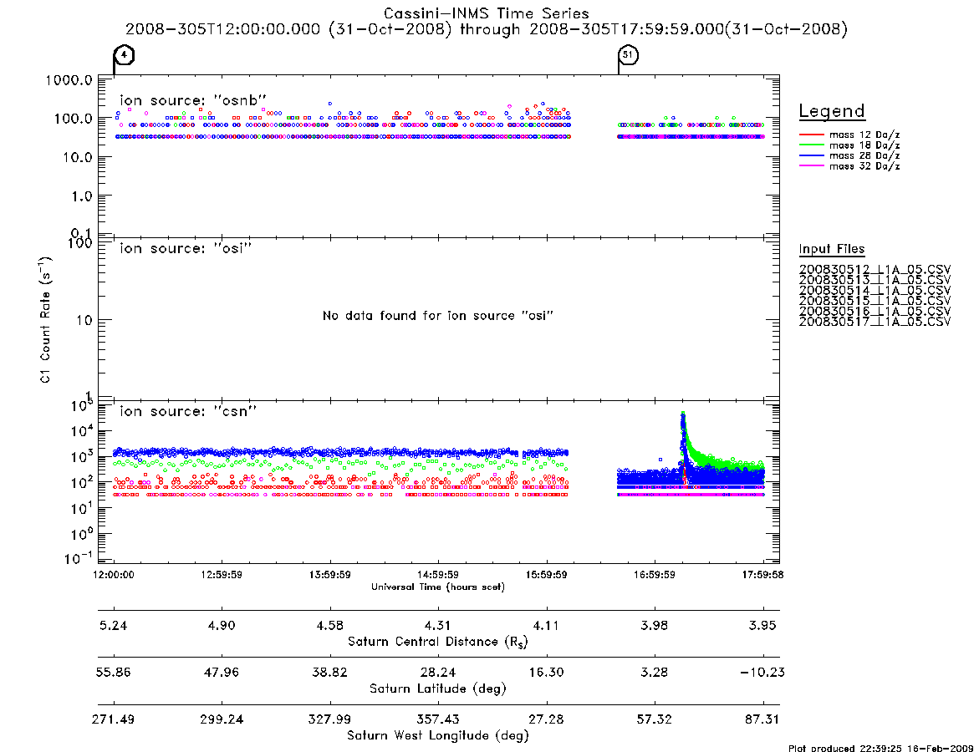974x752 pixels.
Task: Click the 28.24 latitude value
Action: (438, 673)
